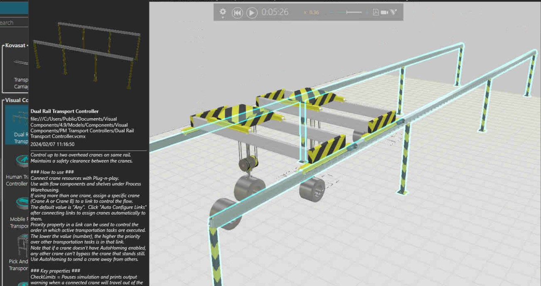Click the catalog search field

12,23
